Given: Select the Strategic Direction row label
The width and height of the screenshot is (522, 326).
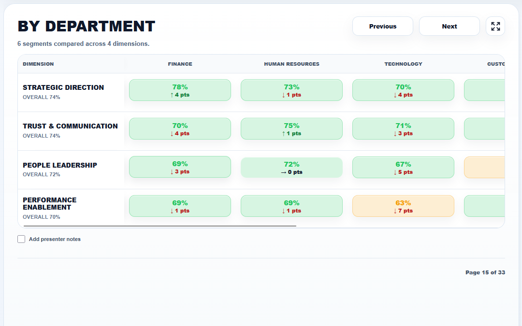Looking at the screenshot, I should [63, 87].
